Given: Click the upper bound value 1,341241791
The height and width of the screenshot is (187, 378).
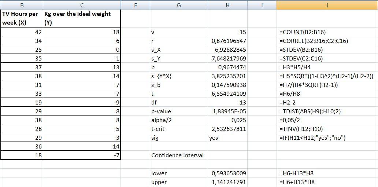Looking at the screenshot, I should click(227, 182).
